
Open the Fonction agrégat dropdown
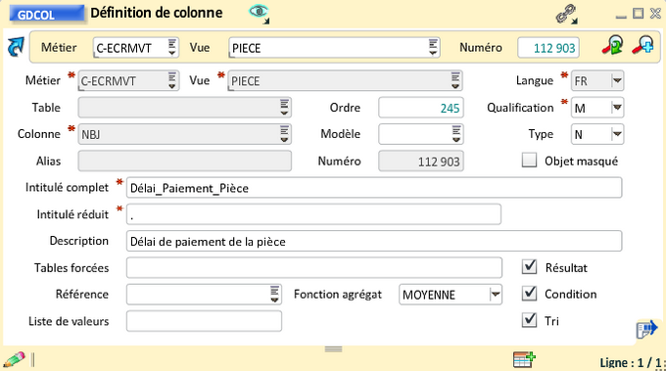[496, 295]
